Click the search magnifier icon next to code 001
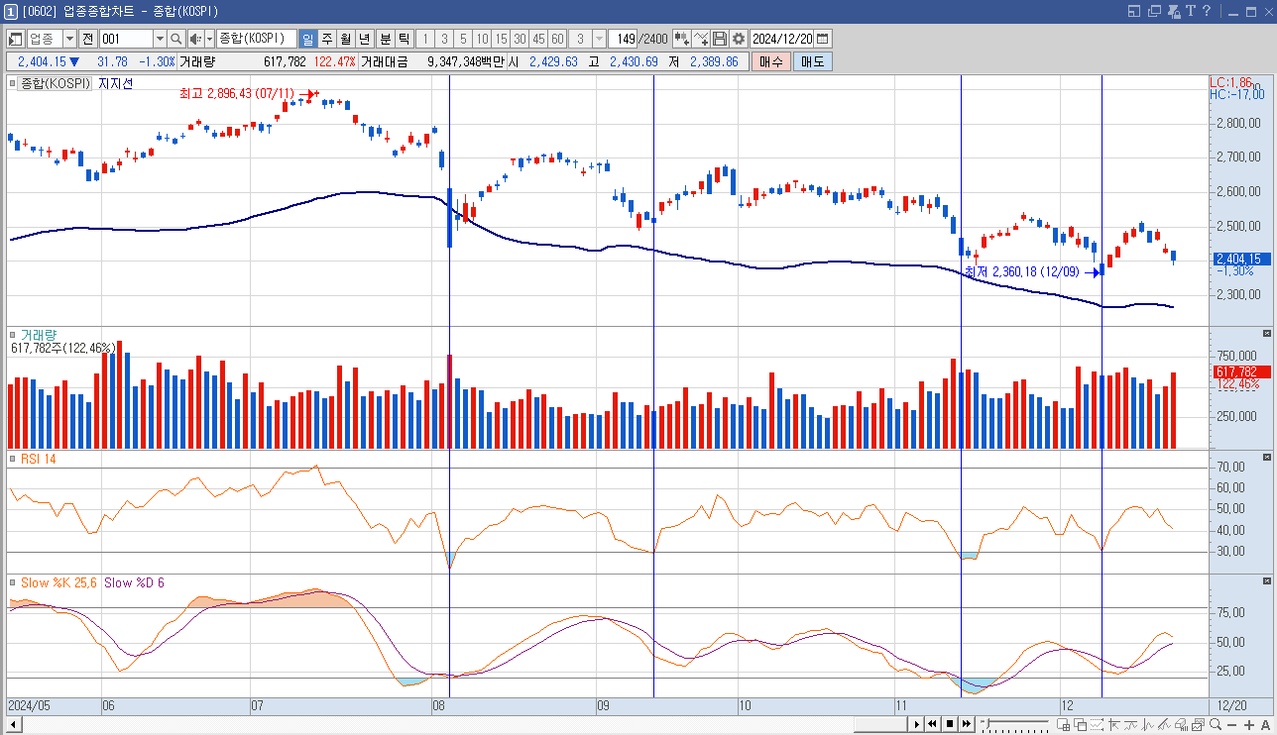Screen dimensions: 1277x735 [x=175, y=39]
